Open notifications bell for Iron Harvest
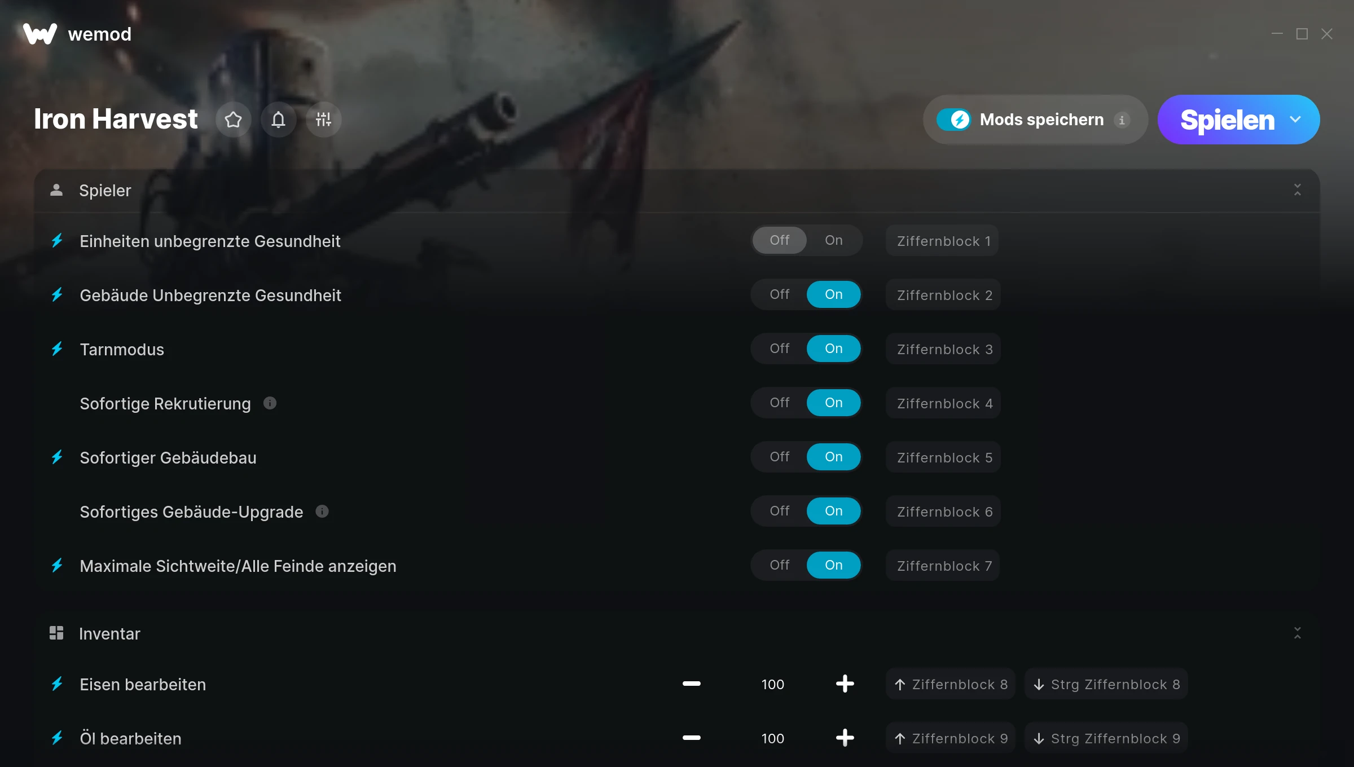The image size is (1354, 767). pyautogui.click(x=278, y=120)
